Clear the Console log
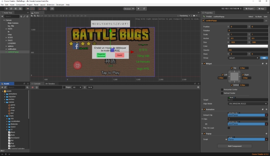 pyautogui.click(x=32, y=87)
